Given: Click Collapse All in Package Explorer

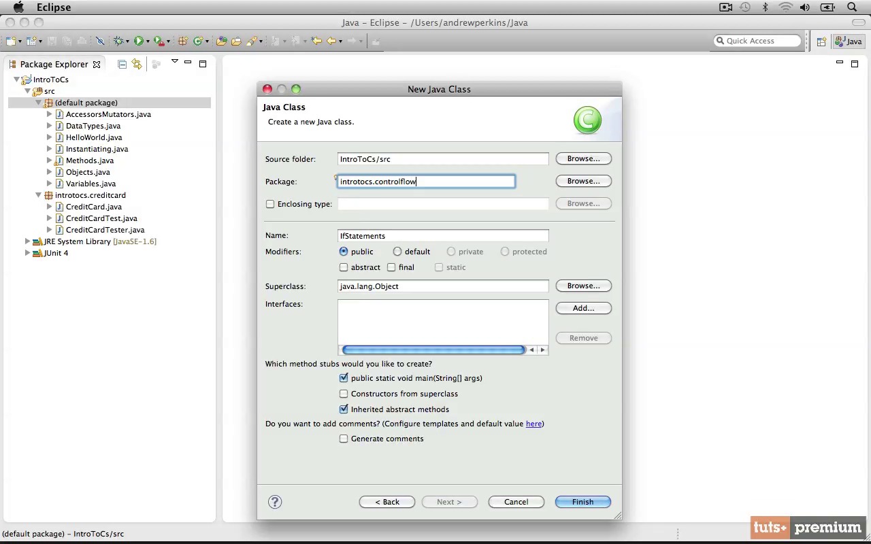Looking at the screenshot, I should [x=122, y=64].
